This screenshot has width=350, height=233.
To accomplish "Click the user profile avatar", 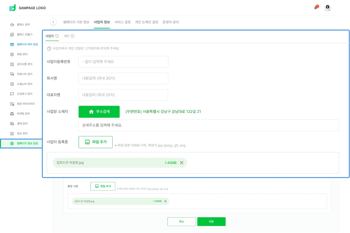I will click(327, 8).
